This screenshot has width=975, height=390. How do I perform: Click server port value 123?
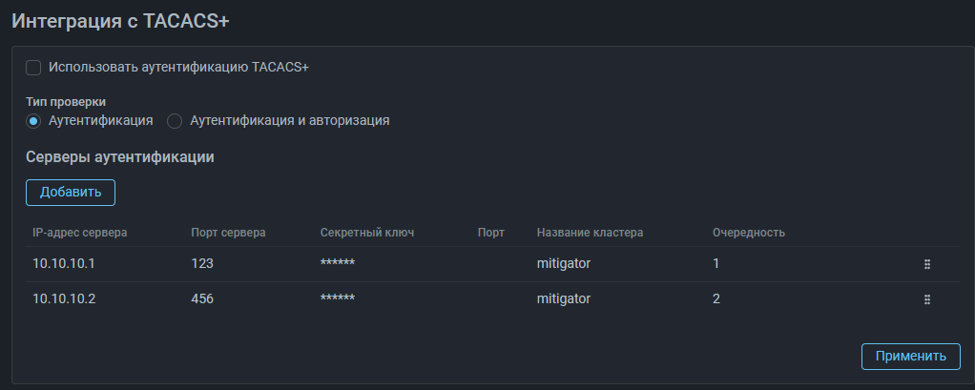point(202,264)
